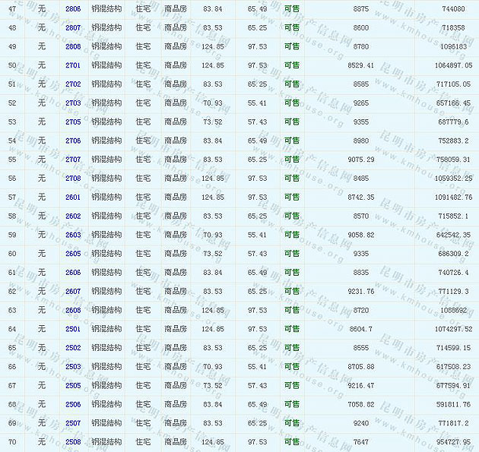
Task: Open room number 2806 link
Action: tap(73, 8)
